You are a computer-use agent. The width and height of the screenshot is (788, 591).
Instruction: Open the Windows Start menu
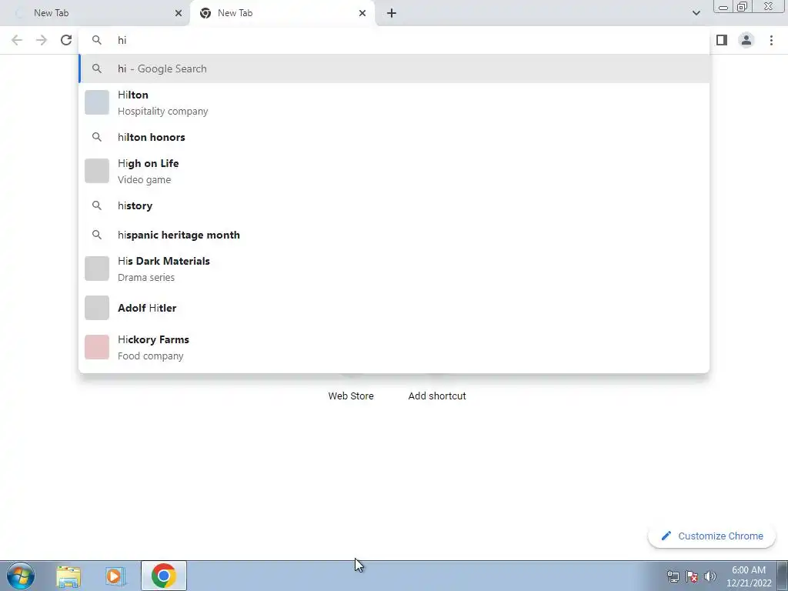21,576
